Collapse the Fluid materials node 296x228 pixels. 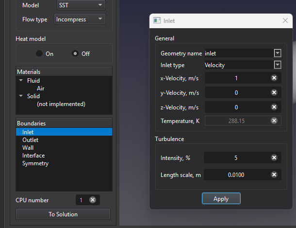[x=21, y=81]
